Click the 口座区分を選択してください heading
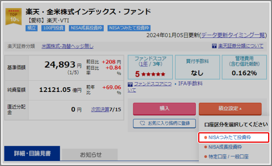 236,124
